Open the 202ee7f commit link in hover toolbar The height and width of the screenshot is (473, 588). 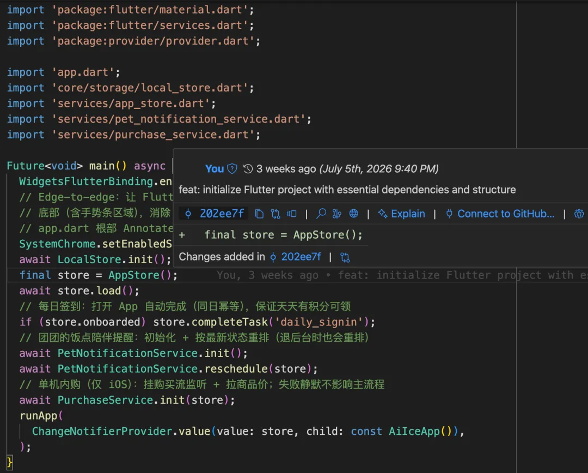pyautogui.click(x=222, y=214)
